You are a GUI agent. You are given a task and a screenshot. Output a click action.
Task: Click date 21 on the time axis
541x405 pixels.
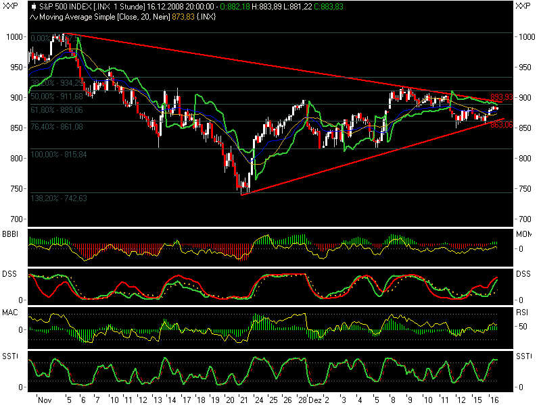coord(244,400)
